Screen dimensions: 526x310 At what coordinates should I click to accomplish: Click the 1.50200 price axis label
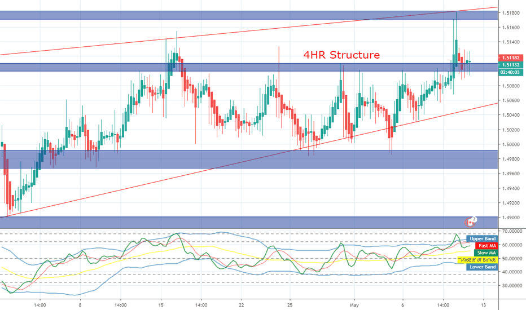tap(511, 130)
